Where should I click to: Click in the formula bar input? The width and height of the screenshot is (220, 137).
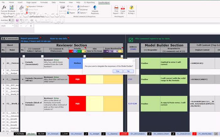pos(126,29)
